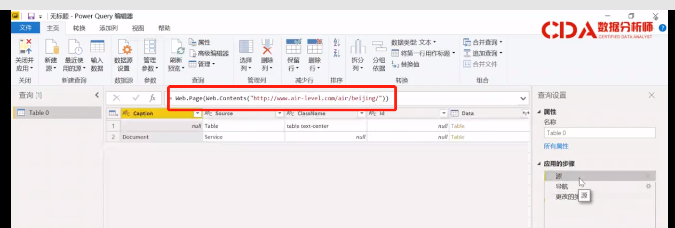Image resolution: width=675 pixels, height=228 pixels.
Task: Collapse the 应用的步骤 section
Action: [x=539, y=164]
